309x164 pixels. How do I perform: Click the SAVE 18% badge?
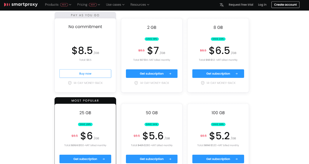coord(152,39)
